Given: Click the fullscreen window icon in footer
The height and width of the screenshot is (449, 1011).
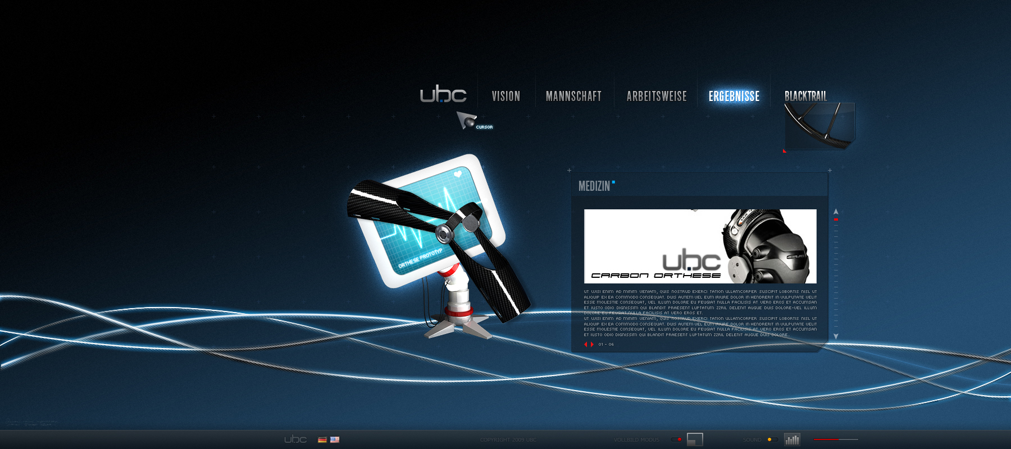Looking at the screenshot, I should pos(695,439).
